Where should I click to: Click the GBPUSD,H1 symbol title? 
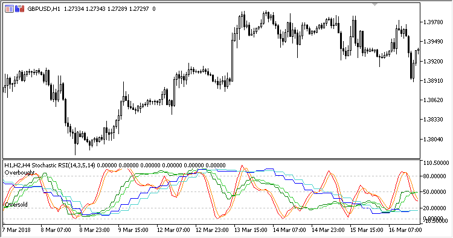tap(43, 9)
